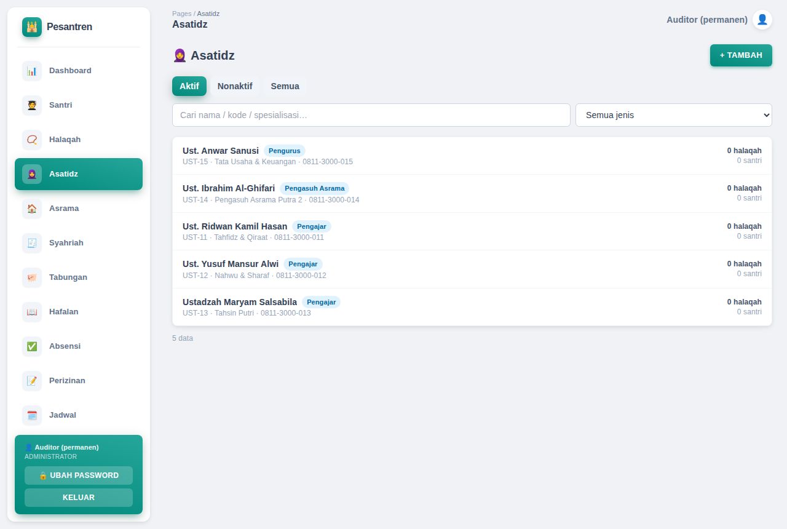The image size is (787, 529).
Task: Go to the Santri menu label
Action: 61,105
